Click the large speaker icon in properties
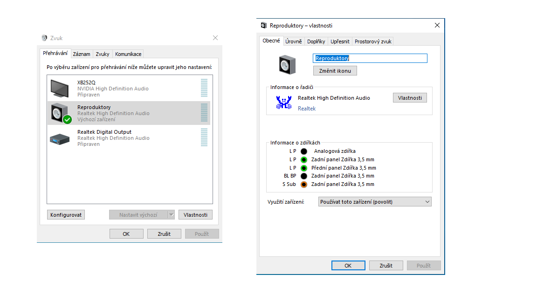The height and width of the screenshot is (302, 537). point(288,64)
